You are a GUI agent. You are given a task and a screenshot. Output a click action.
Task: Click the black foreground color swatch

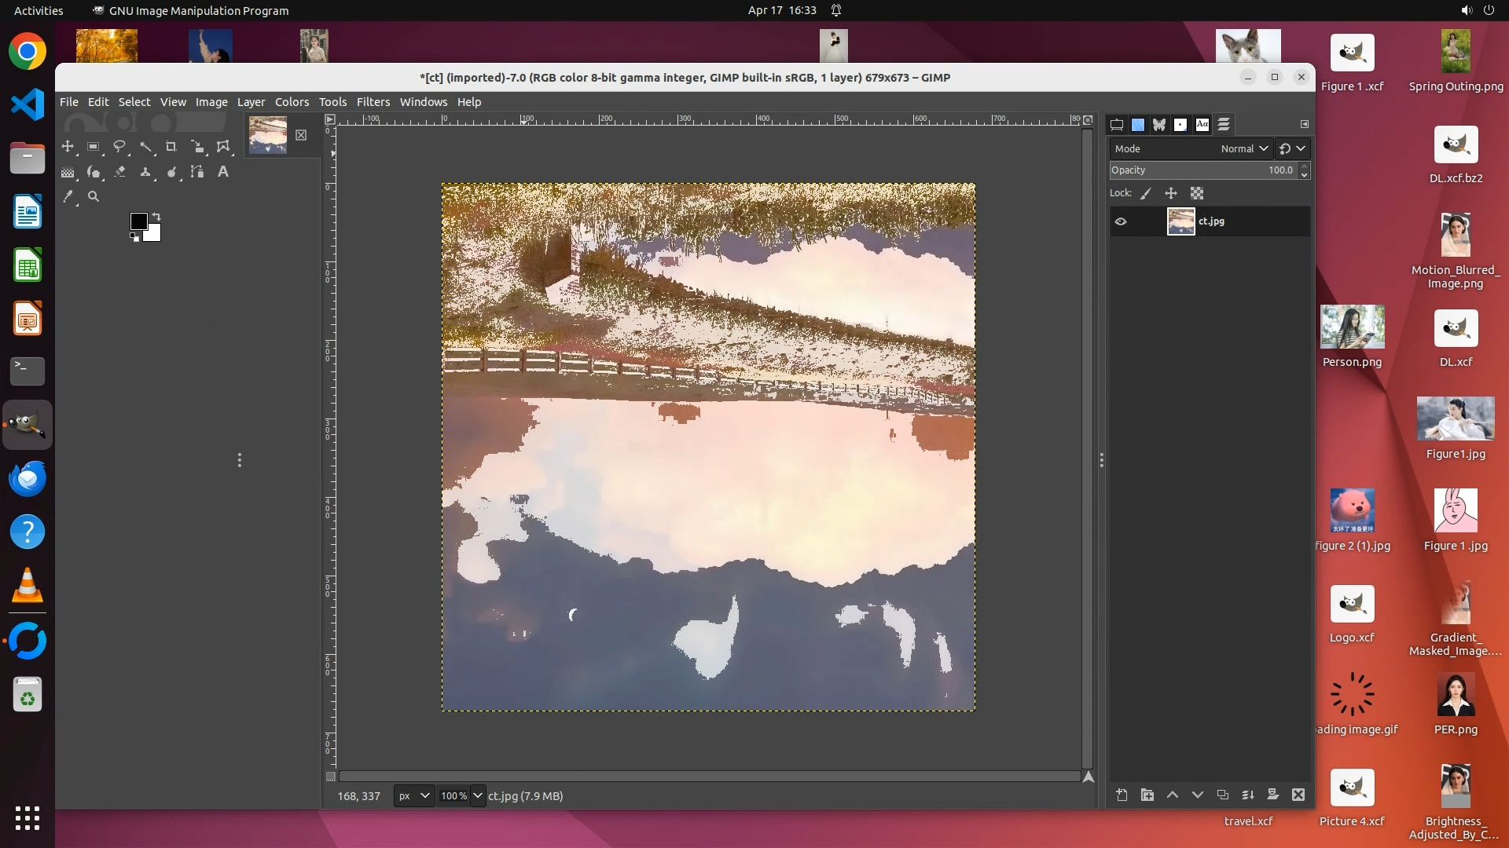138,221
